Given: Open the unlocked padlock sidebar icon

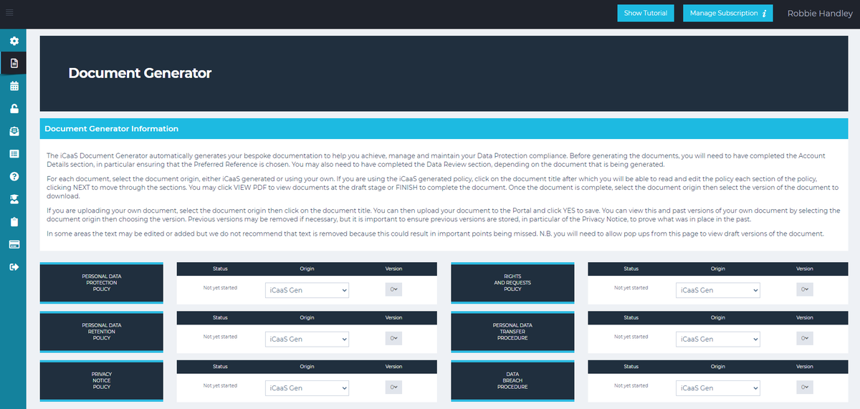Looking at the screenshot, I should point(14,109).
